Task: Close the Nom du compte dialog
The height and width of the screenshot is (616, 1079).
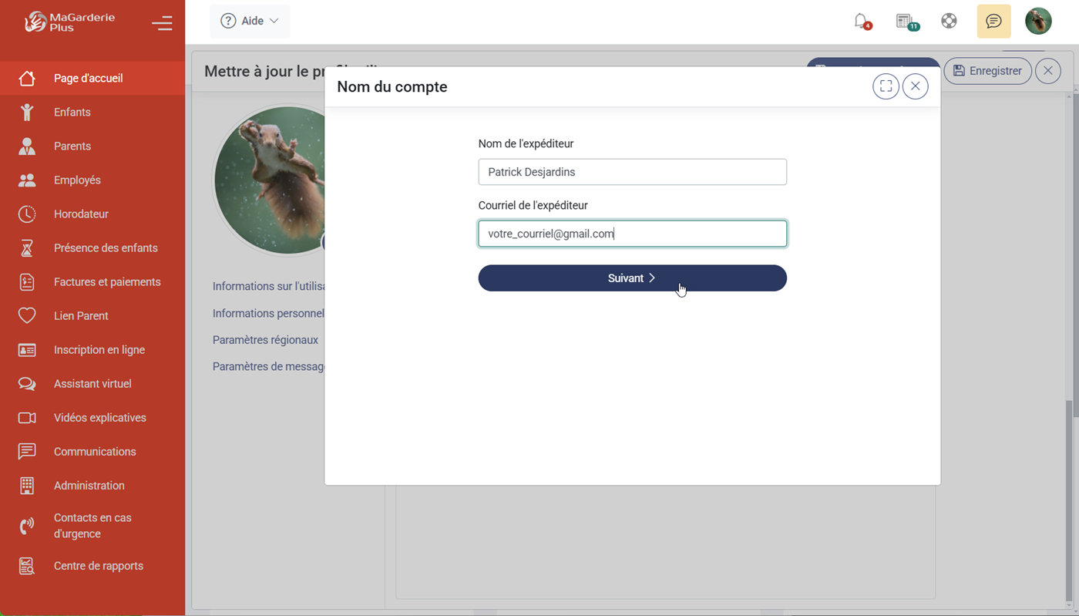Action: (915, 86)
